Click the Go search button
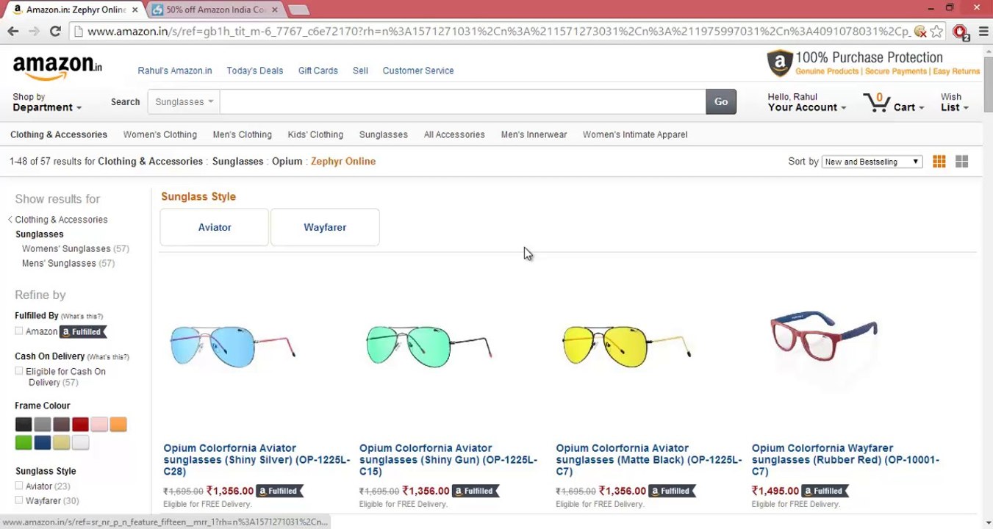This screenshot has width=993, height=529. pyautogui.click(x=721, y=101)
